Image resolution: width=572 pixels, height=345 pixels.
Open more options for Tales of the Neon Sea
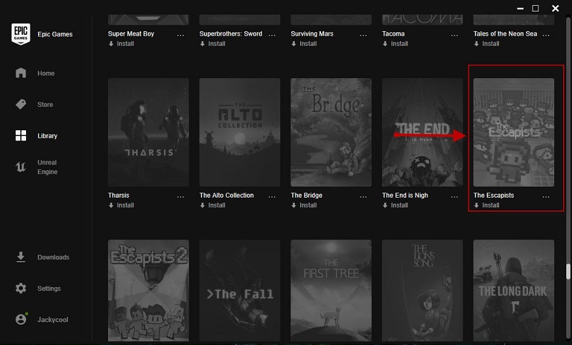tap(546, 36)
